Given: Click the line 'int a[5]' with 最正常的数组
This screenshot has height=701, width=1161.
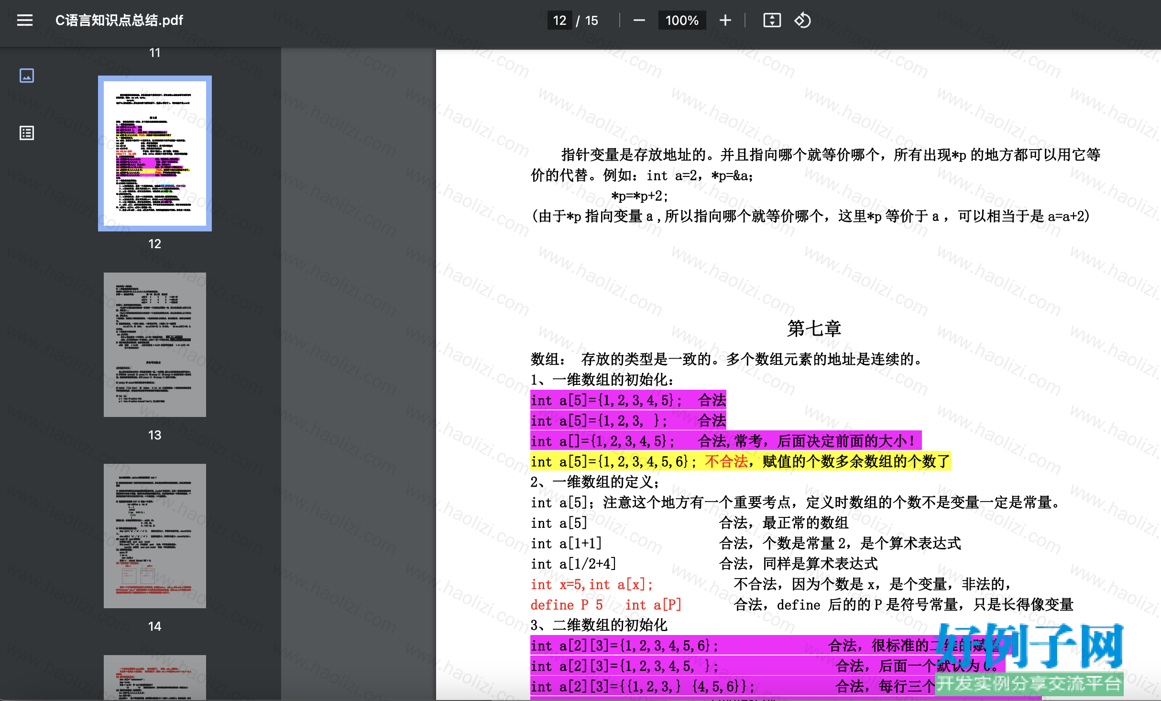Looking at the screenshot, I should 690,523.
